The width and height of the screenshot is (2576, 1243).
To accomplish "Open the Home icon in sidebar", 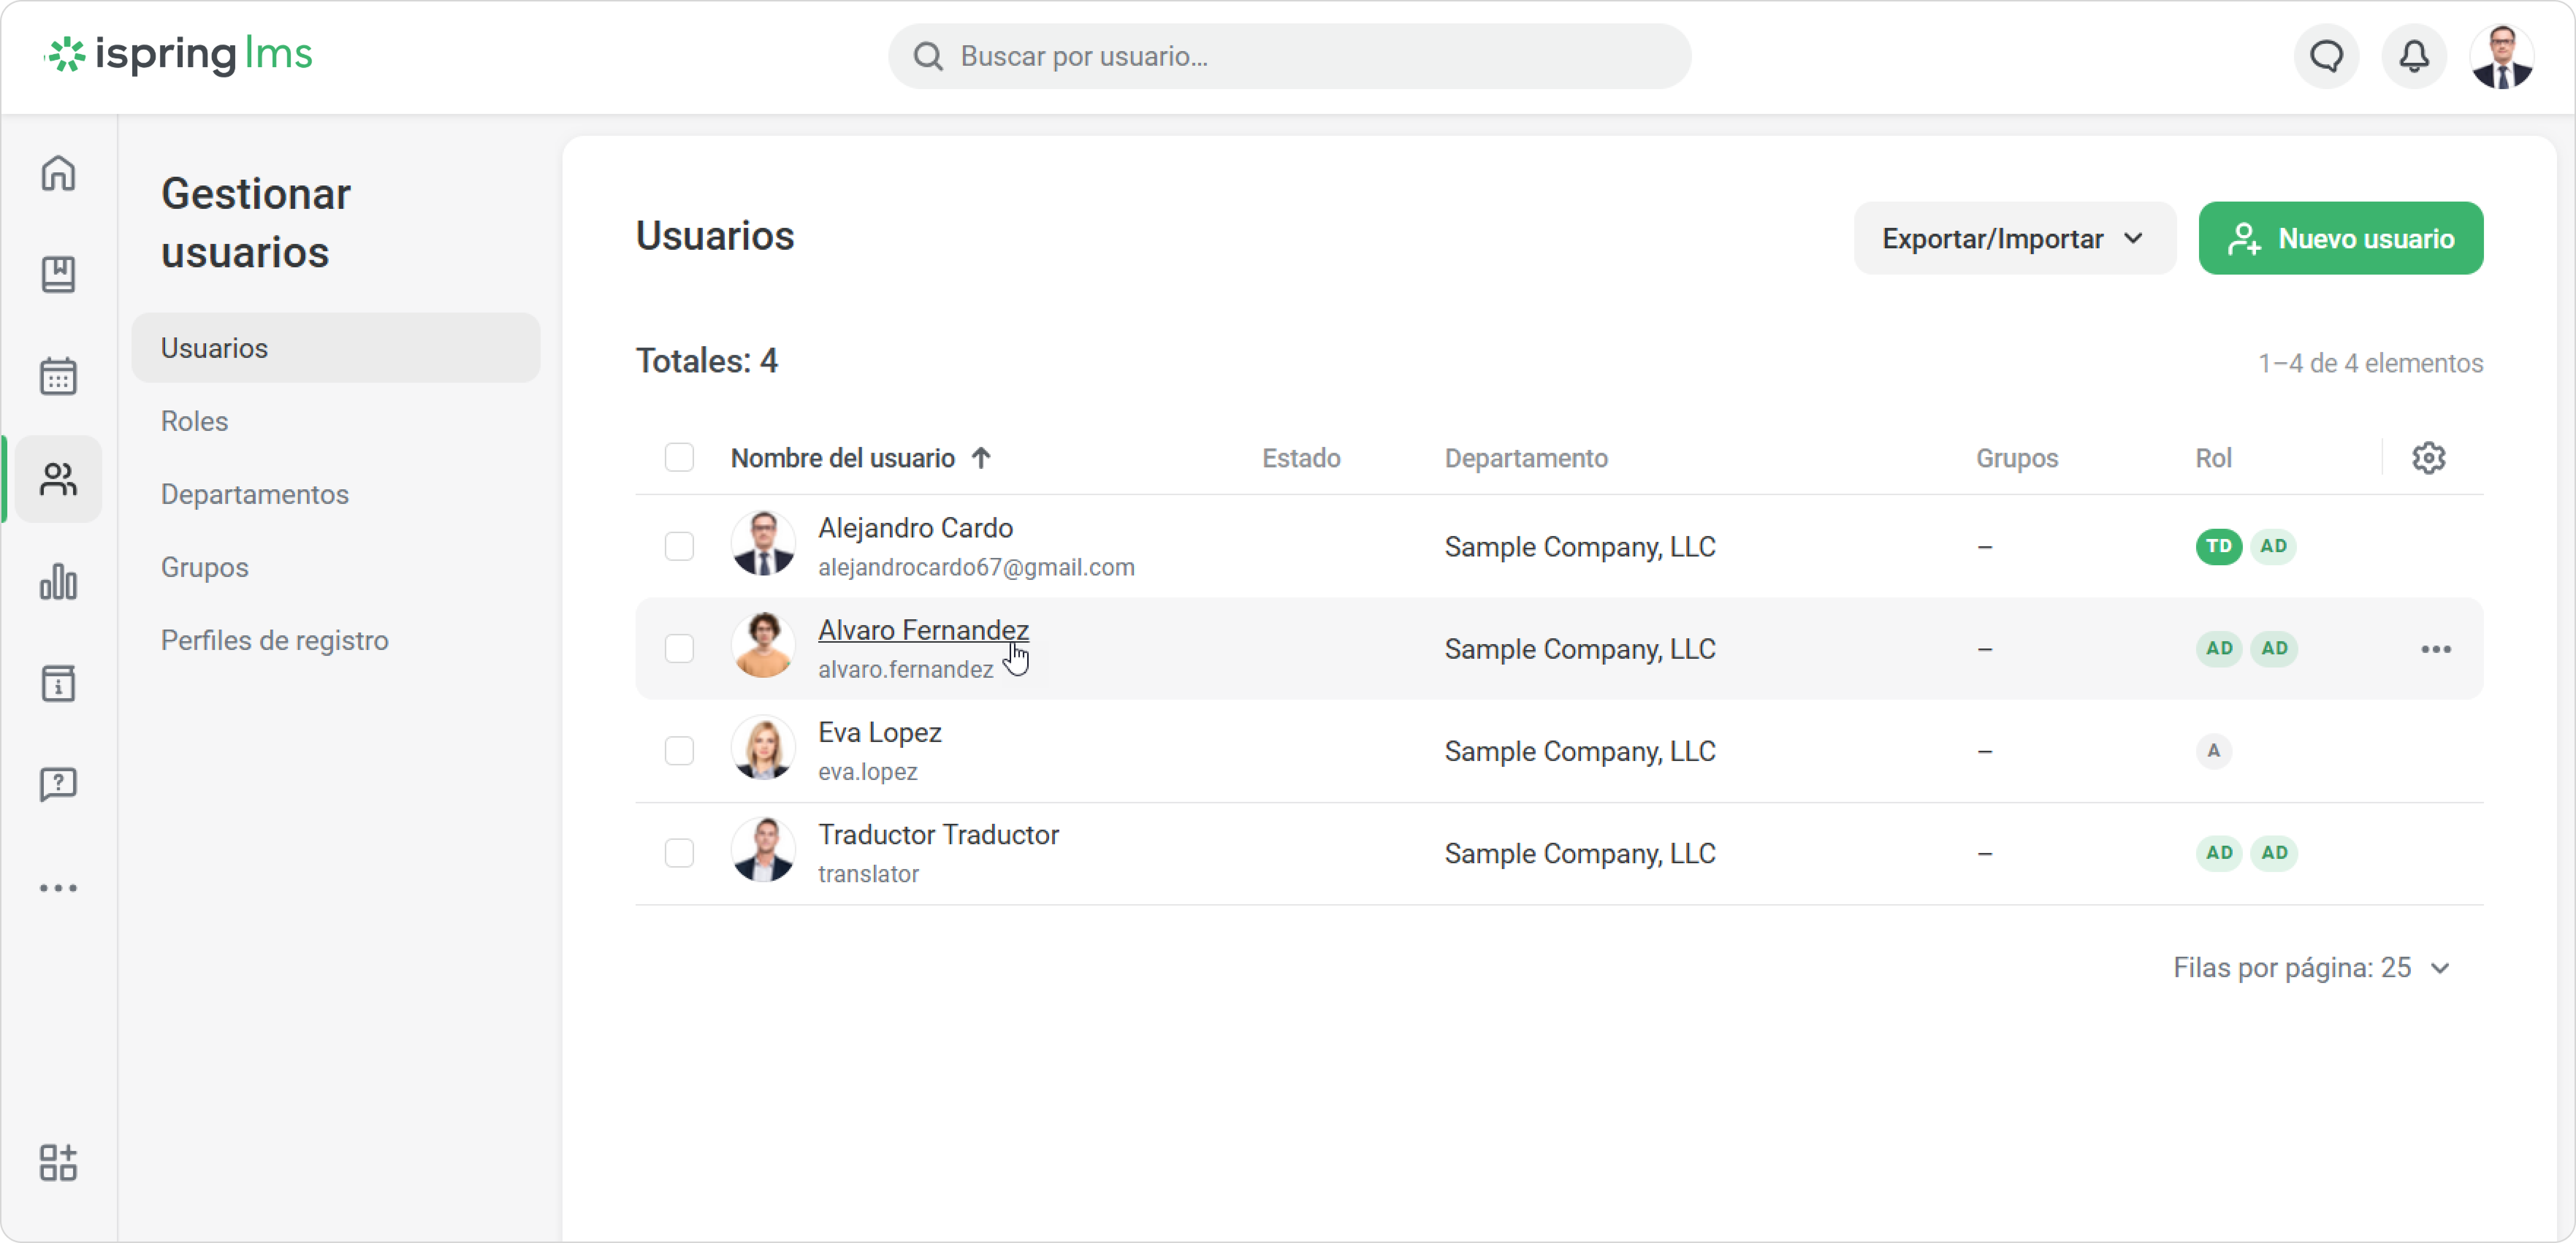I will [58, 173].
